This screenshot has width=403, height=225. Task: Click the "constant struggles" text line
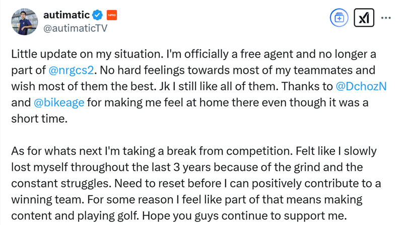coord(61,183)
